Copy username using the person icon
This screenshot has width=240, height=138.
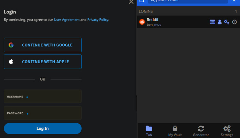click(x=220, y=22)
